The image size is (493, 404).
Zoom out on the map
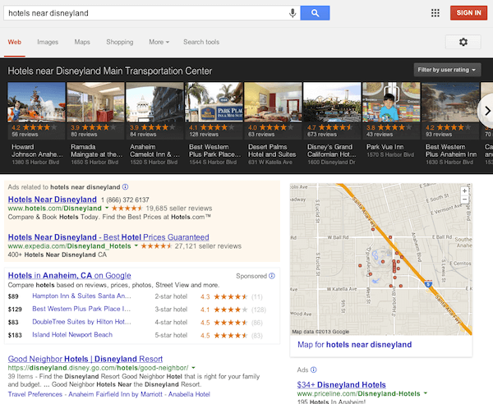(x=465, y=200)
